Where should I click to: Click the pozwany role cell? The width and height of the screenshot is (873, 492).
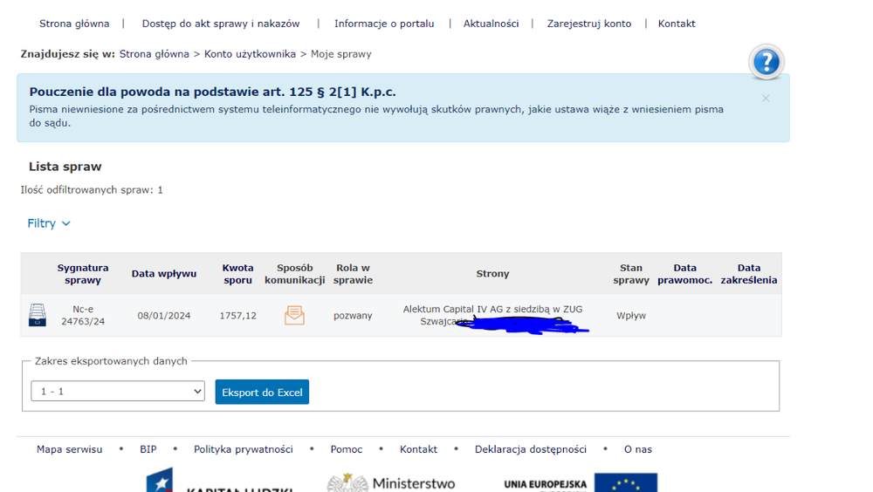pos(353,316)
